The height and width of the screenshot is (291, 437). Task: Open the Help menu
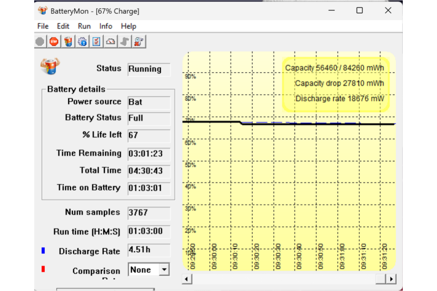click(128, 26)
